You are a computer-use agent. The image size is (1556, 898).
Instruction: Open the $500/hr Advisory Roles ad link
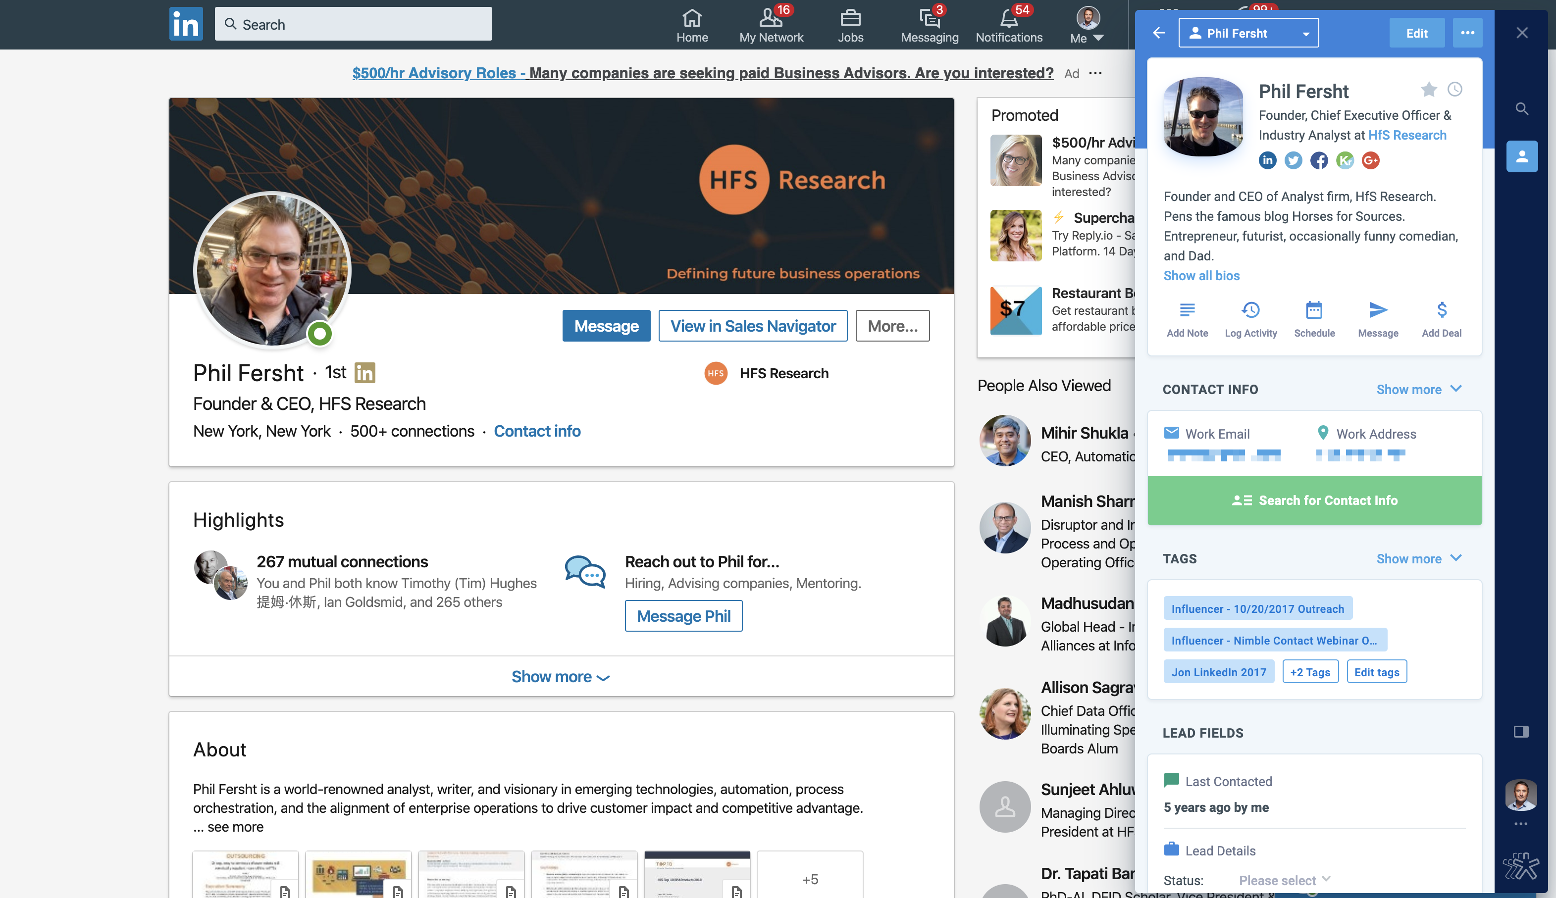[x=702, y=73]
